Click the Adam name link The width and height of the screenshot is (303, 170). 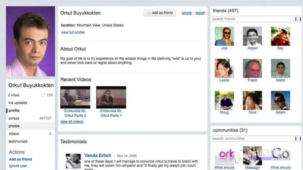pyautogui.click(x=281, y=112)
